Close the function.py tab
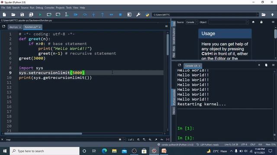277x155 pixels. [x=40, y=27]
